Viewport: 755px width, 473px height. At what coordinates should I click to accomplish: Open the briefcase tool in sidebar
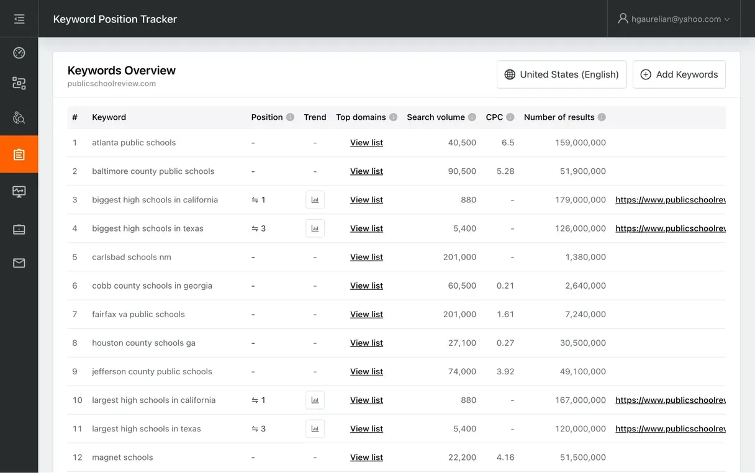tap(19, 229)
